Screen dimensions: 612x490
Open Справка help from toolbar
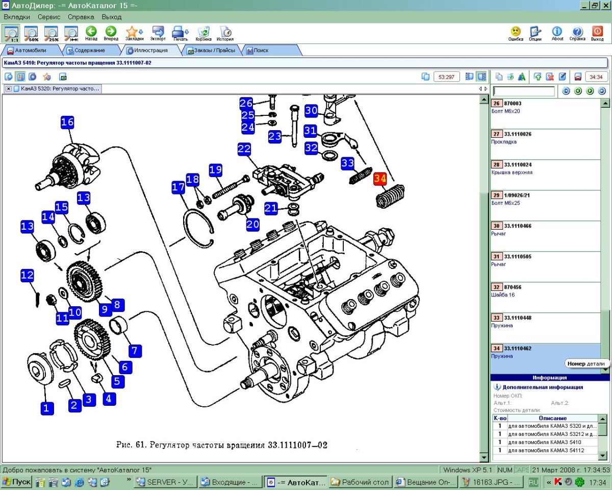(577, 33)
